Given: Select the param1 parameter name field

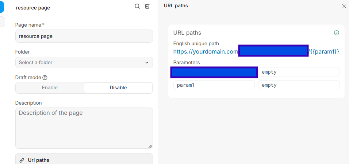Looking at the screenshot, I should [214, 85].
